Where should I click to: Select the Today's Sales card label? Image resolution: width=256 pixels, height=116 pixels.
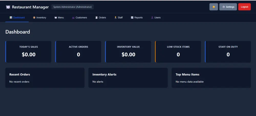[29, 47]
